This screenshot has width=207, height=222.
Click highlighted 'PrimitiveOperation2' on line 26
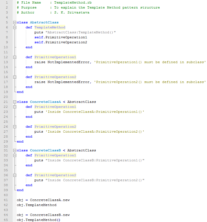coord(55,127)
